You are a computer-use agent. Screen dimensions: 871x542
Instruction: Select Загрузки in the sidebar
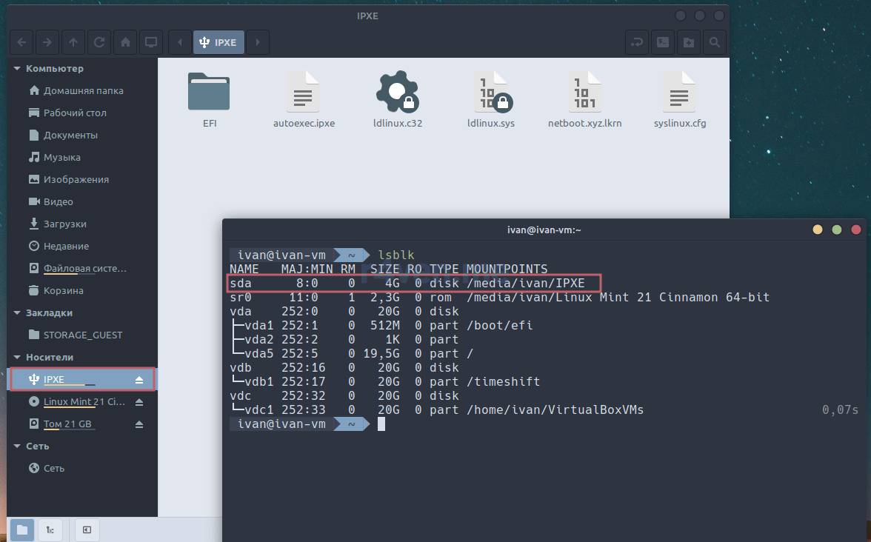pos(64,224)
